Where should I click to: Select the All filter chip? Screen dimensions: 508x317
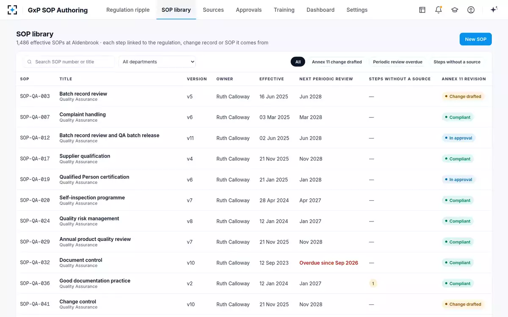[x=298, y=62]
